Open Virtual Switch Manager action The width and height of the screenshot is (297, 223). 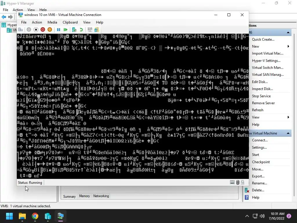pyautogui.click(x=268, y=68)
